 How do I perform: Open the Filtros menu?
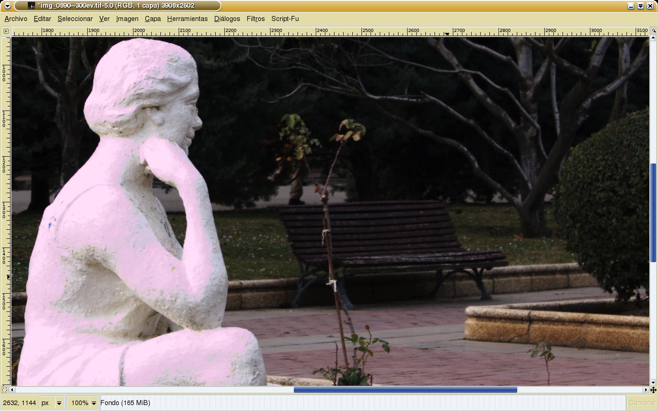255,19
